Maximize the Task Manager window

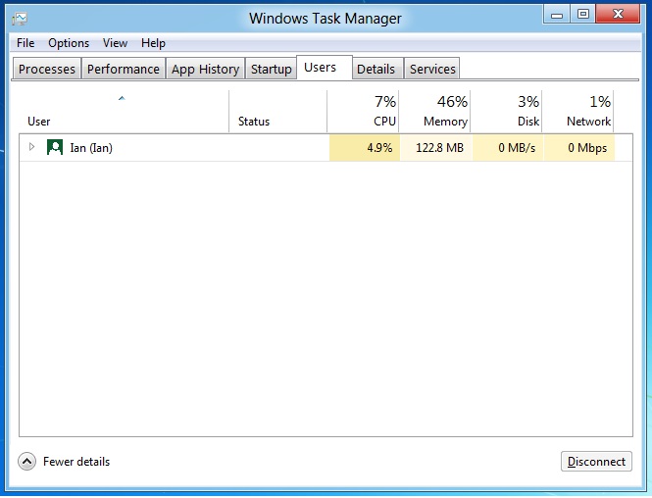coord(583,14)
